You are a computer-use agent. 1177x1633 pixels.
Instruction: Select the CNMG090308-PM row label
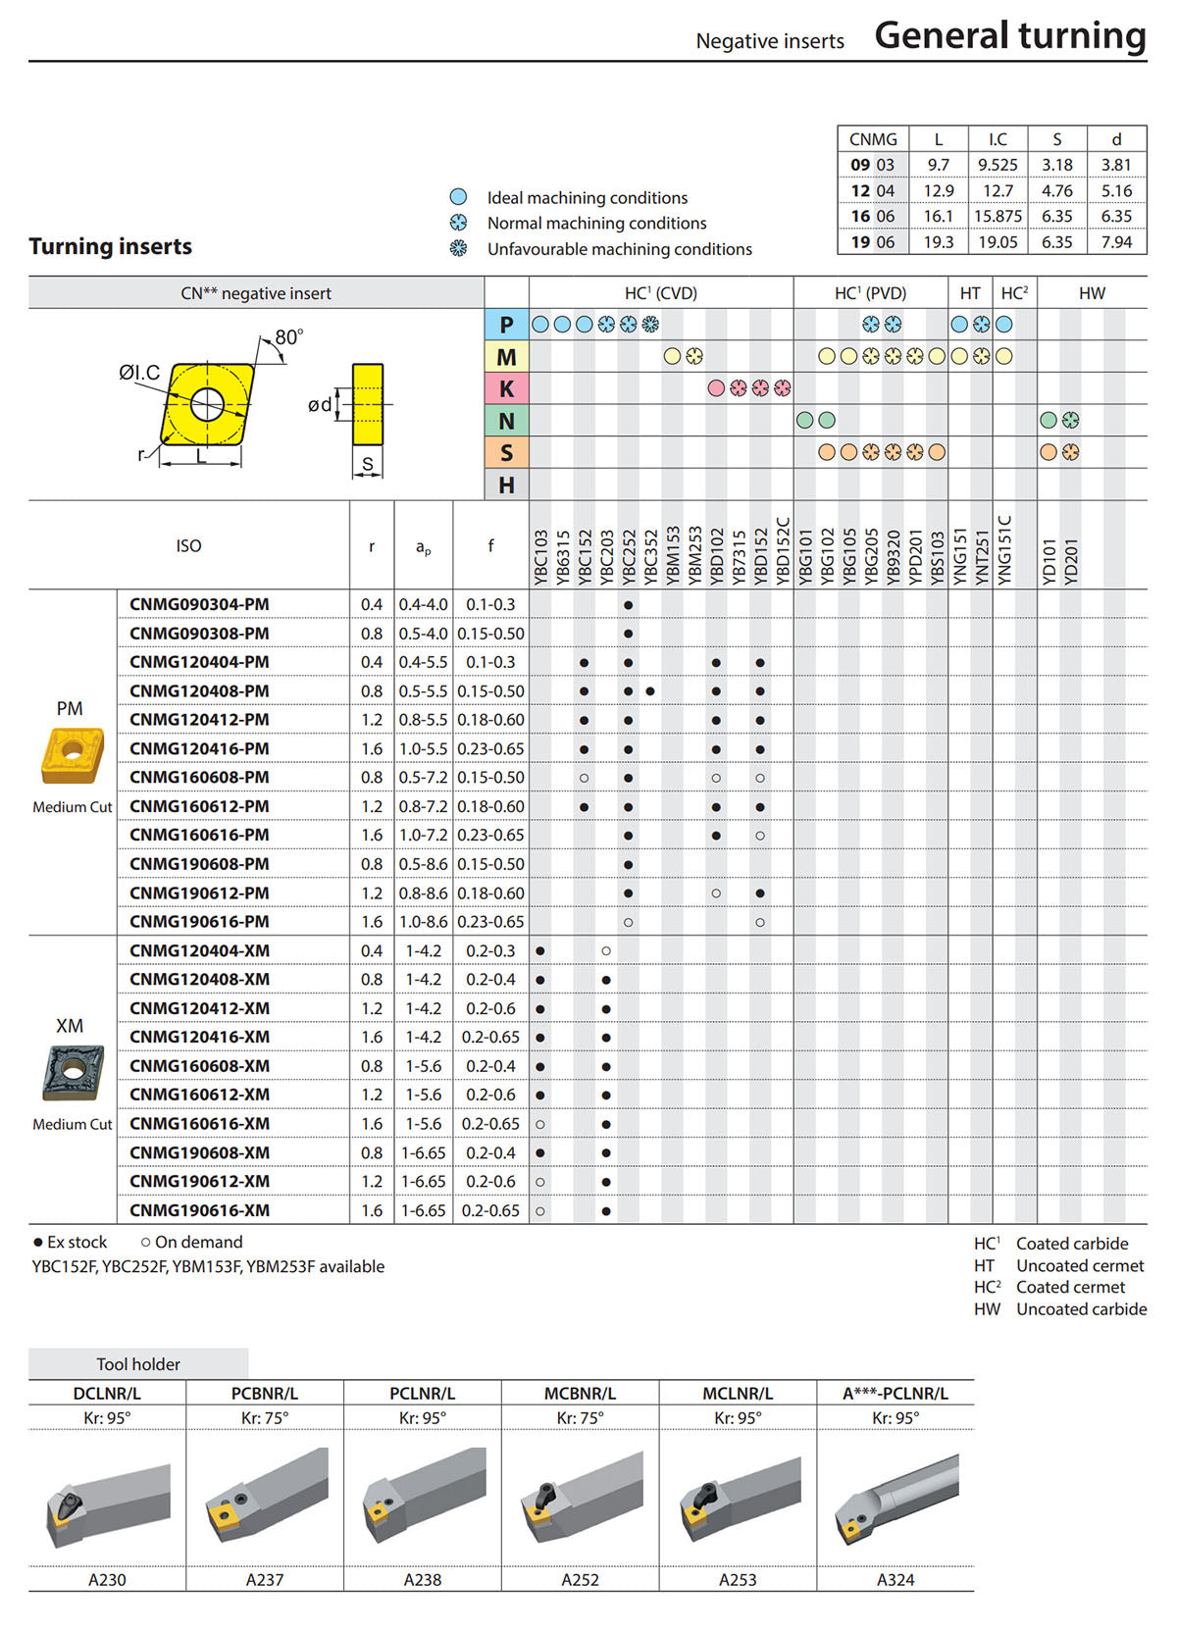(x=199, y=634)
